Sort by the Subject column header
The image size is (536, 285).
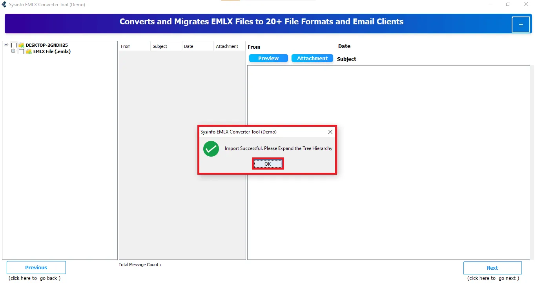[166, 46]
